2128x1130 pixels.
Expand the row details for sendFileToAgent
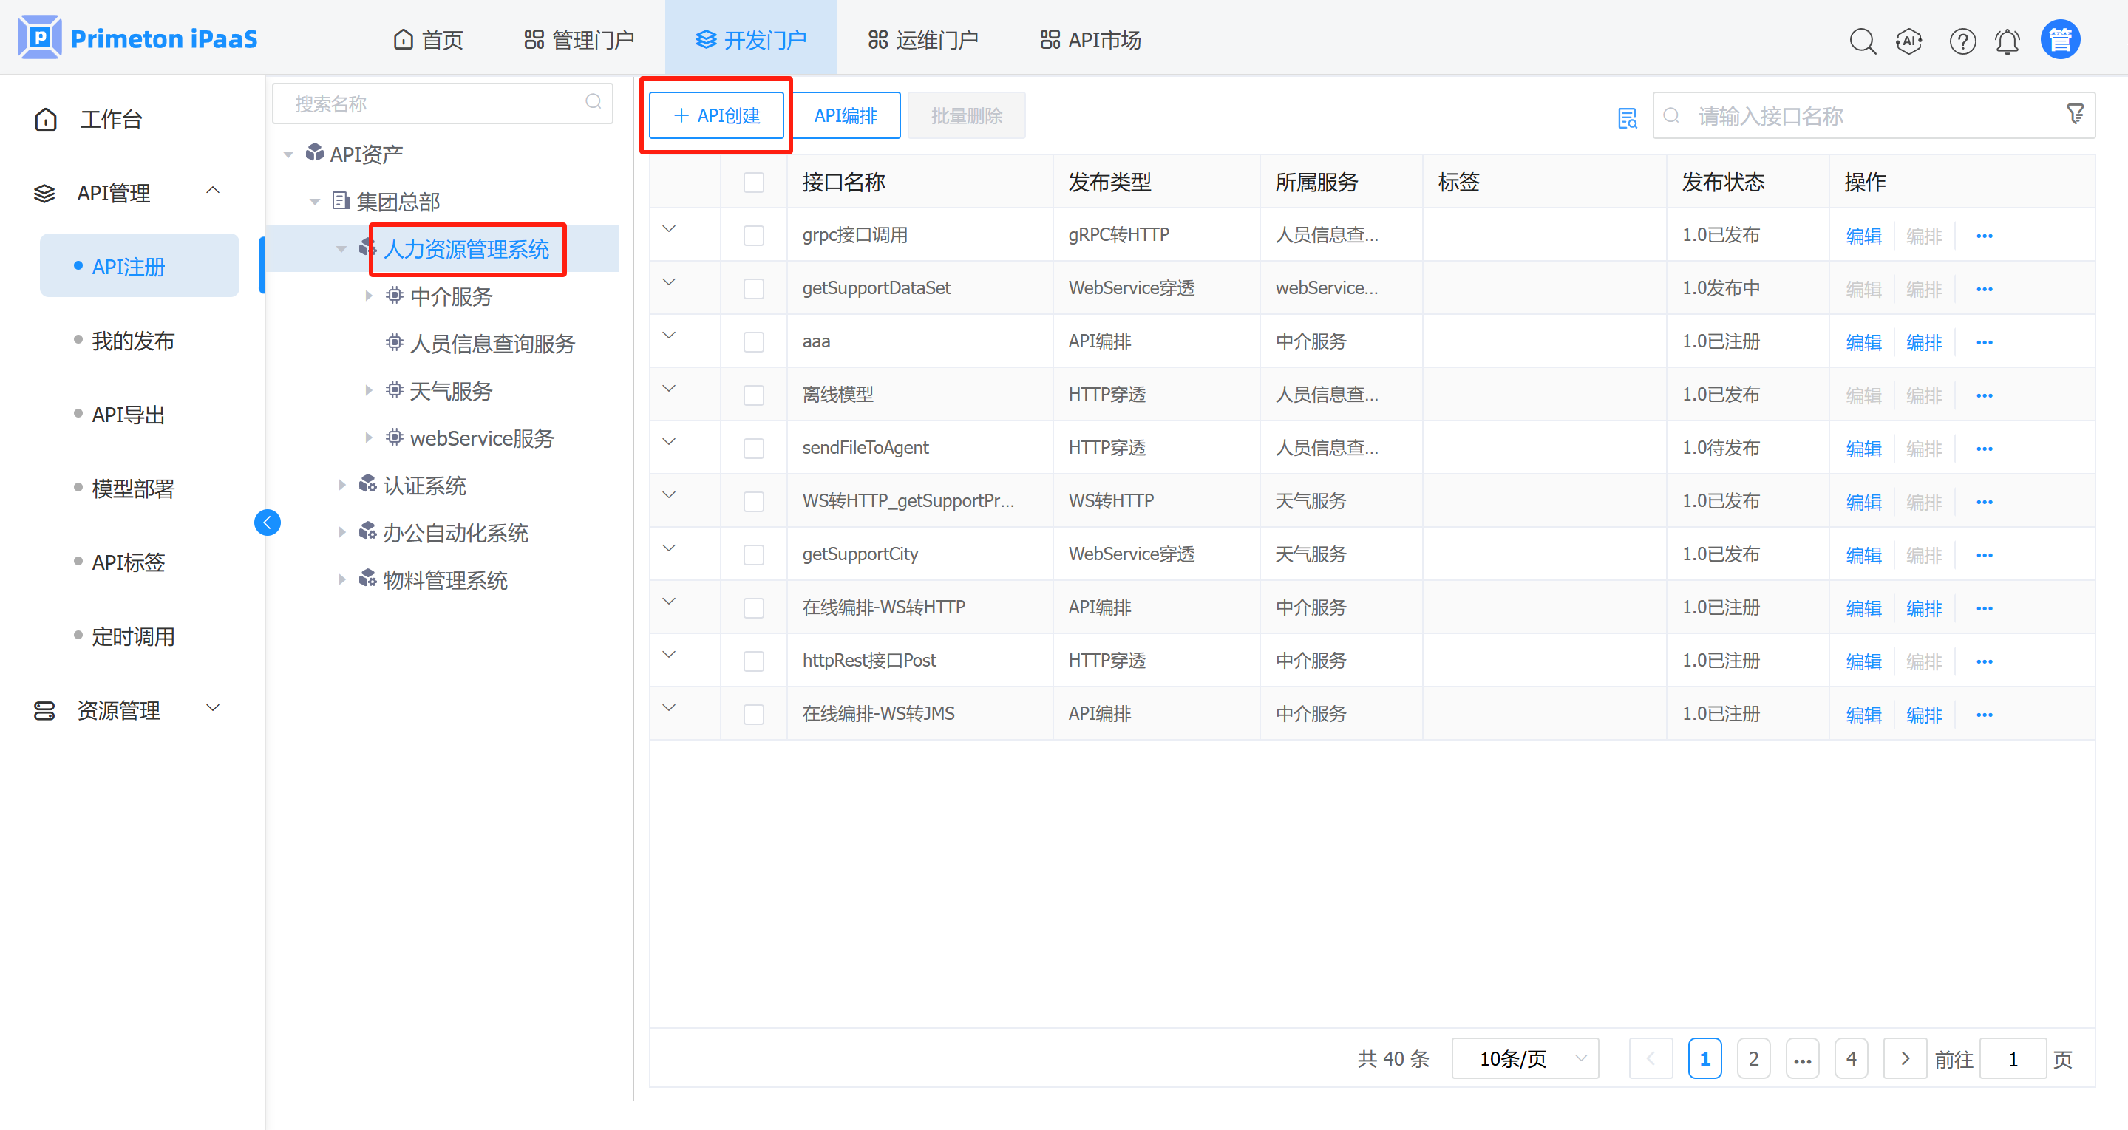(x=669, y=442)
